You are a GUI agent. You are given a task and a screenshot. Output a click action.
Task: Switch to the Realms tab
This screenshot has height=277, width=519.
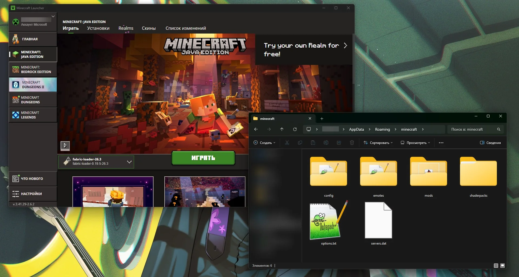click(126, 28)
